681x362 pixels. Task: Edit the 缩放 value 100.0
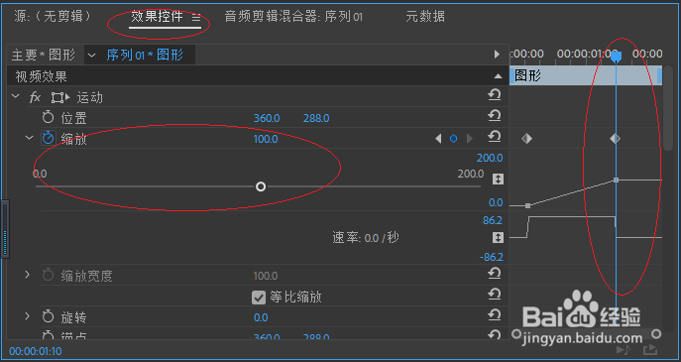click(x=266, y=139)
